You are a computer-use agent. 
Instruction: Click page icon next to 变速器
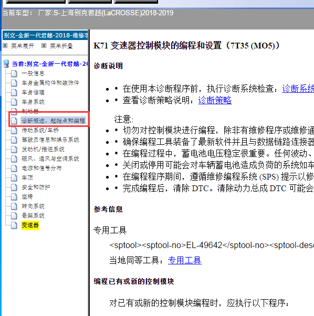(14, 225)
